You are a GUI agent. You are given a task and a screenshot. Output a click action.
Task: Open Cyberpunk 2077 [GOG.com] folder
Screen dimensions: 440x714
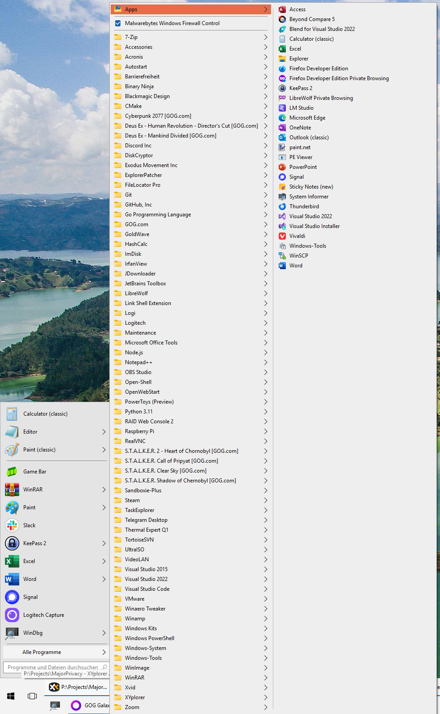[190, 116]
